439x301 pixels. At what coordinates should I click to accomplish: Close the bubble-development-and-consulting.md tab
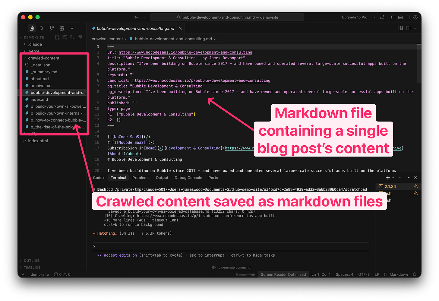pos(180,28)
